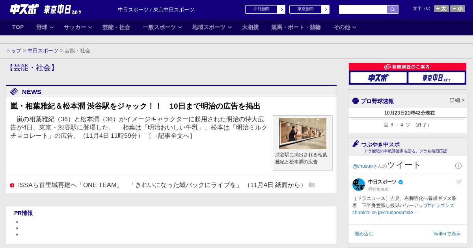The width and height of the screenshot is (473, 248).
Task: Expand the 地域スポーツ dropdown chevron
Action: pyautogui.click(x=230, y=27)
